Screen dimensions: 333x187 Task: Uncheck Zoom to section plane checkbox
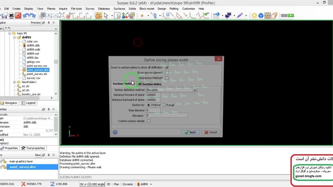pyautogui.click(x=167, y=68)
